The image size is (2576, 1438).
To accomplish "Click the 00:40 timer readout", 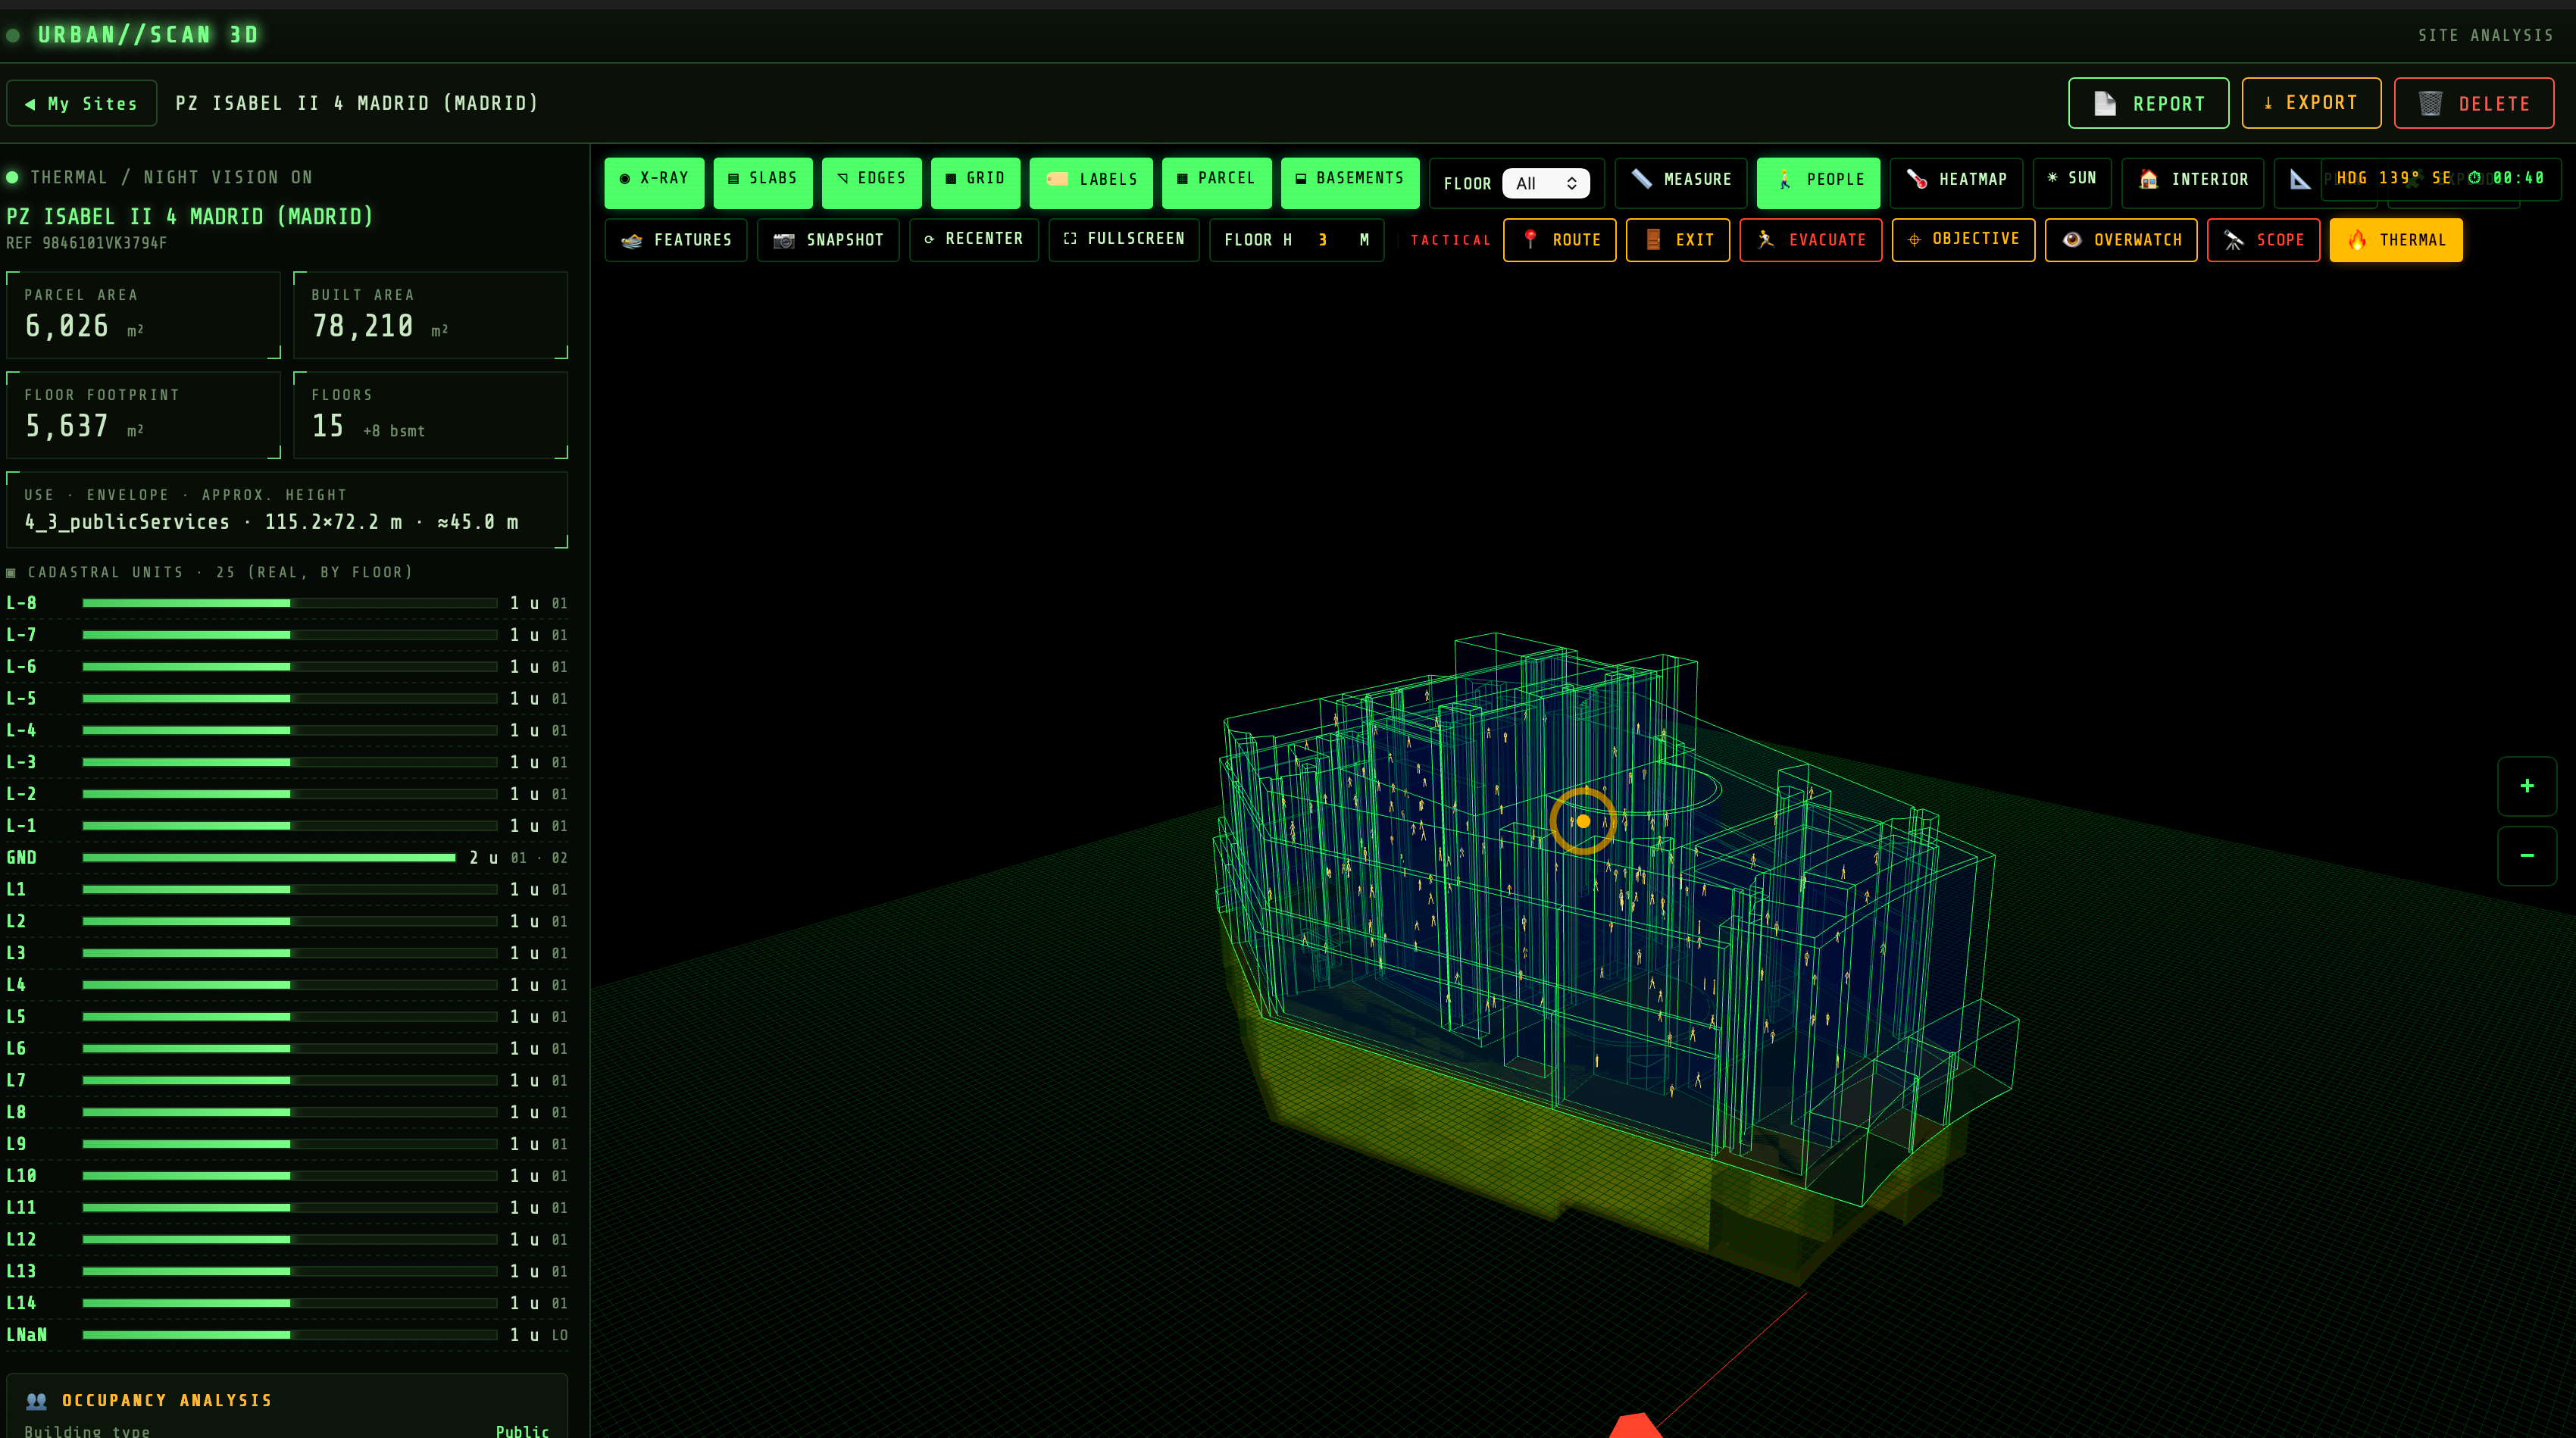I will [2506, 178].
